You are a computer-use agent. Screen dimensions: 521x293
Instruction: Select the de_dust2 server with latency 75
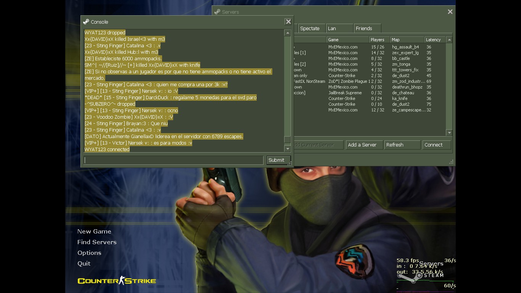[x=369, y=104]
